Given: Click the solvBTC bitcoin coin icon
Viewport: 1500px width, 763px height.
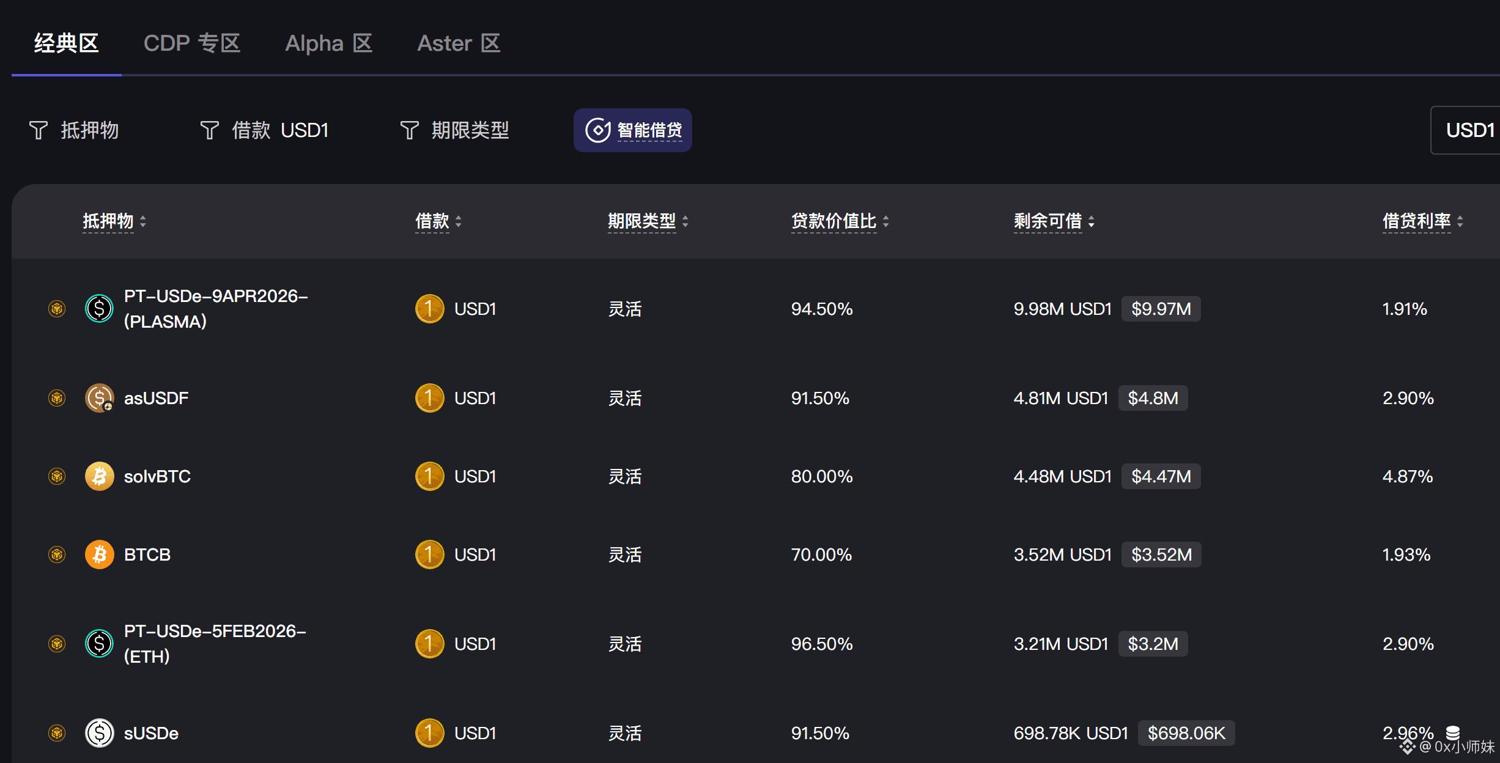Looking at the screenshot, I should point(99,476).
